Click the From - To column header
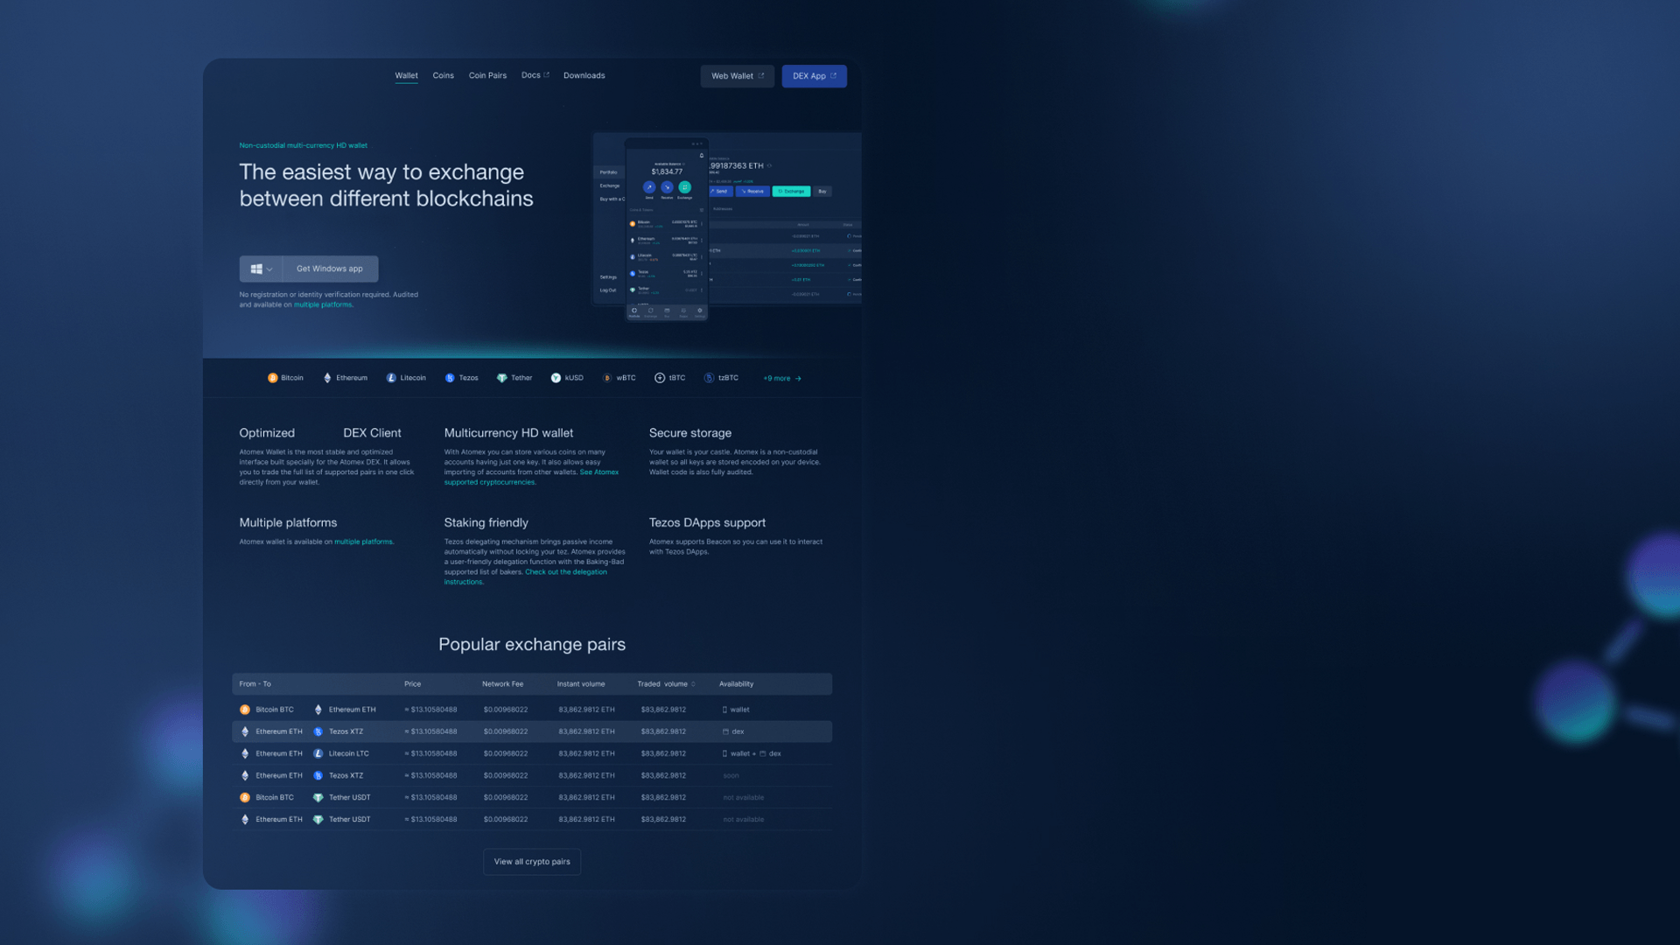 click(255, 684)
